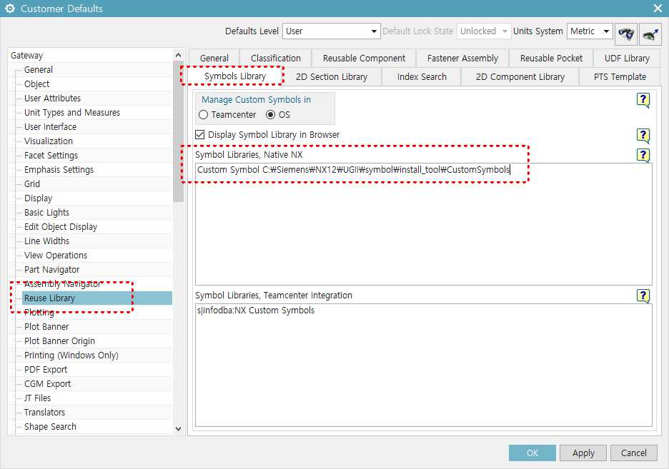Open the Fastener Assembly tab
The width and height of the screenshot is (669, 469).
click(x=462, y=58)
